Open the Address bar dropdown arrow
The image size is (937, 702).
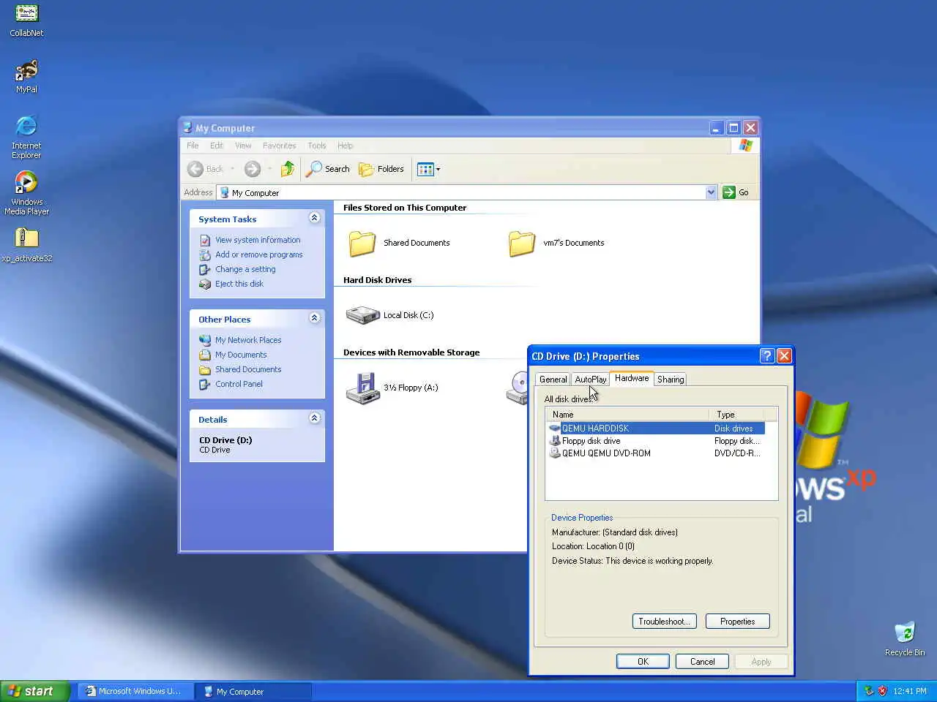pyautogui.click(x=711, y=192)
